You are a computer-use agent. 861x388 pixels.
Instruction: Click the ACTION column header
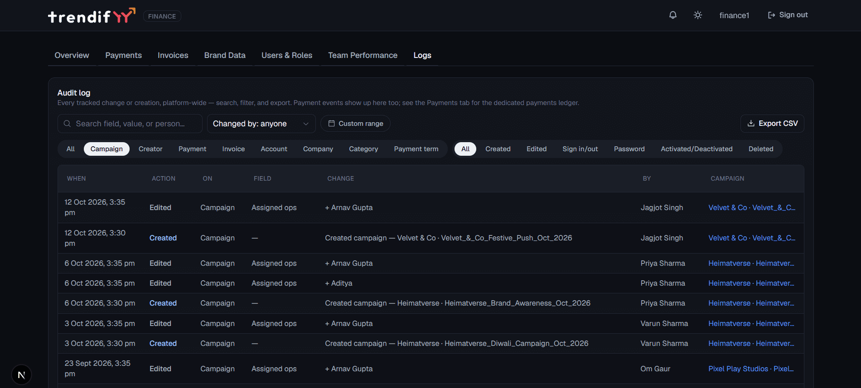coord(164,178)
